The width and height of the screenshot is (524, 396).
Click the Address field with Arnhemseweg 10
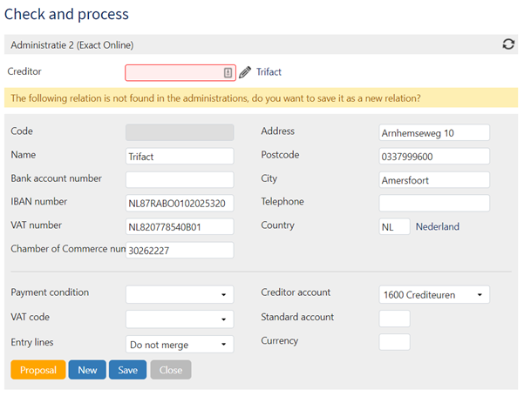[x=434, y=133]
